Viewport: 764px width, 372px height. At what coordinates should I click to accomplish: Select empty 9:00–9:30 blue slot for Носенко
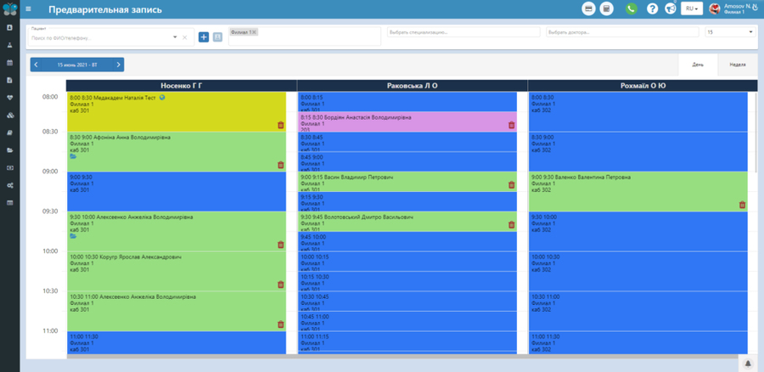click(x=177, y=194)
